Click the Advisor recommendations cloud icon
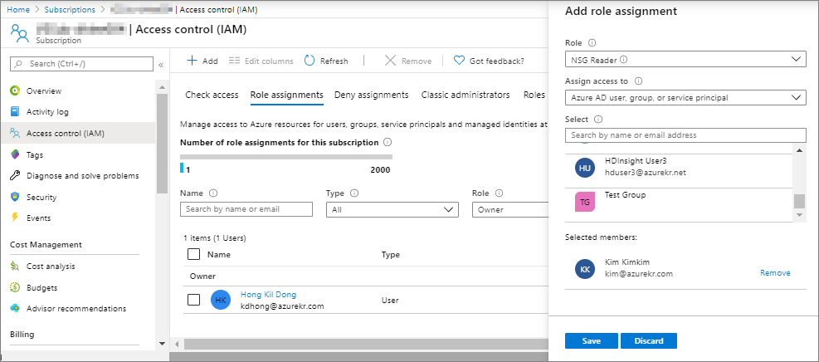 (16, 309)
